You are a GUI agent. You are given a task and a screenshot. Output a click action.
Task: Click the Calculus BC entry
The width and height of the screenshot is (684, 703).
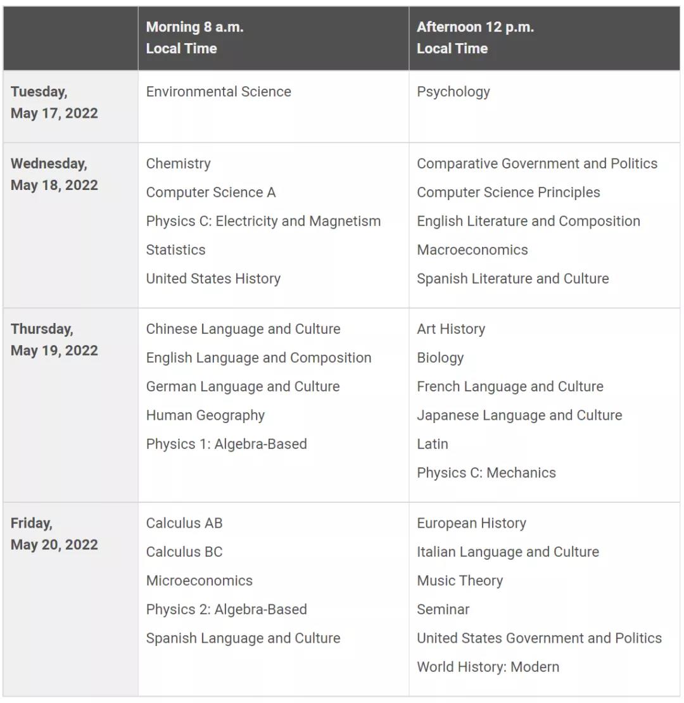pyautogui.click(x=184, y=552)
